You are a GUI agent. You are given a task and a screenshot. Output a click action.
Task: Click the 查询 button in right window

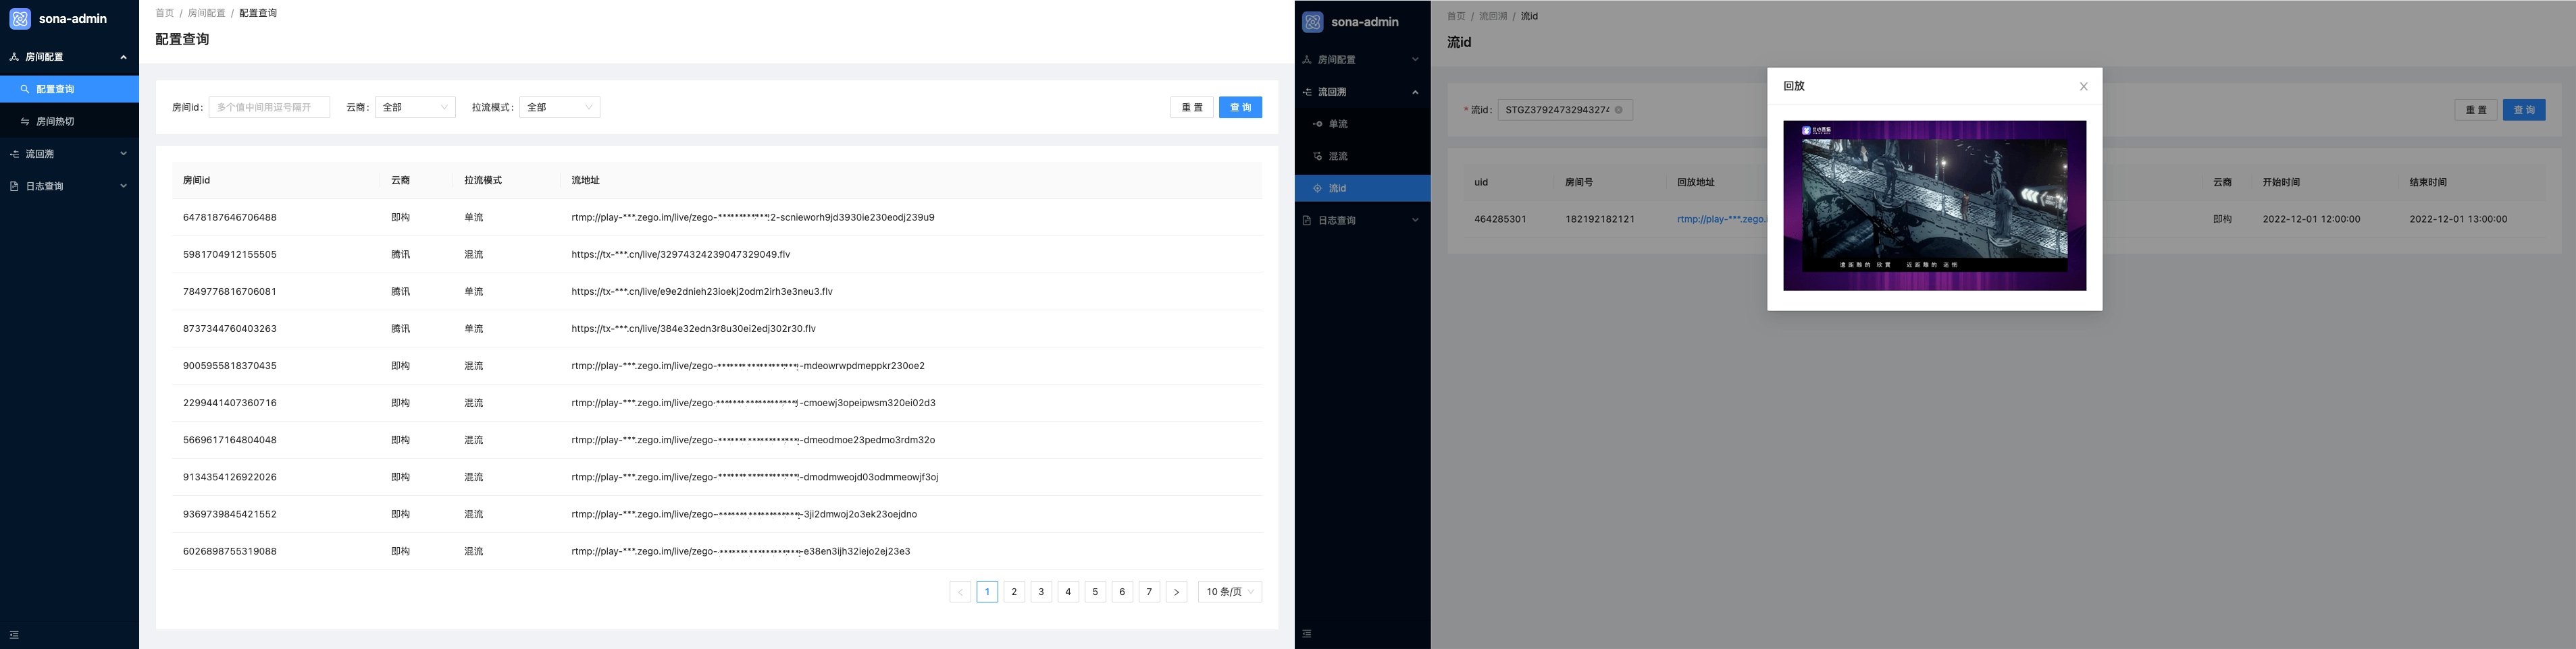[x=2524, y=110]
